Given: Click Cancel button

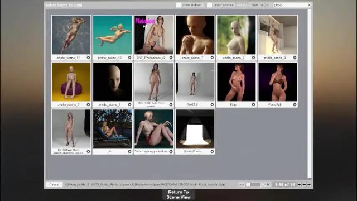Looking at the screenshot, I should 54,185.
